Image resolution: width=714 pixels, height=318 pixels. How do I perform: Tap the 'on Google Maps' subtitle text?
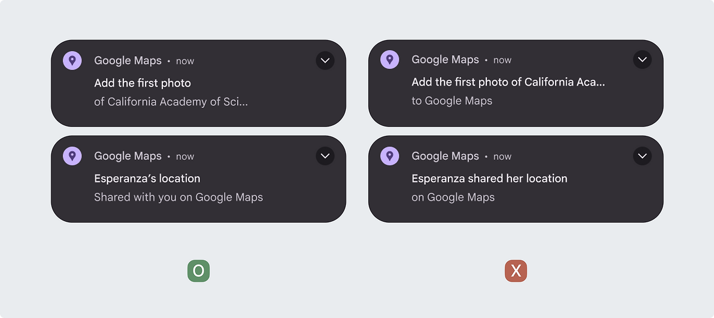coord(453,197)
